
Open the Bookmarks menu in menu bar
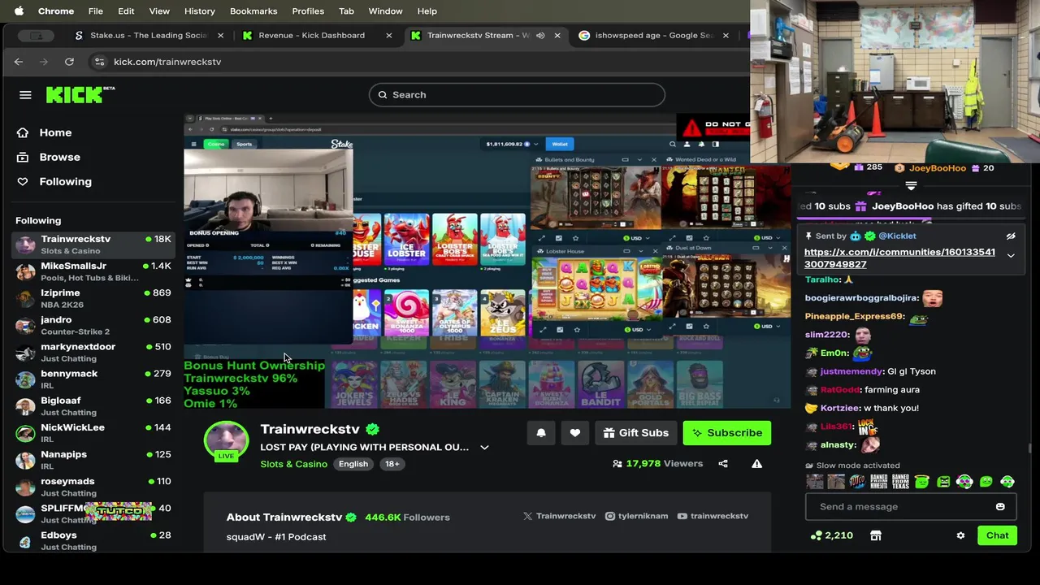pyautogui.click(x=253, y=11)
